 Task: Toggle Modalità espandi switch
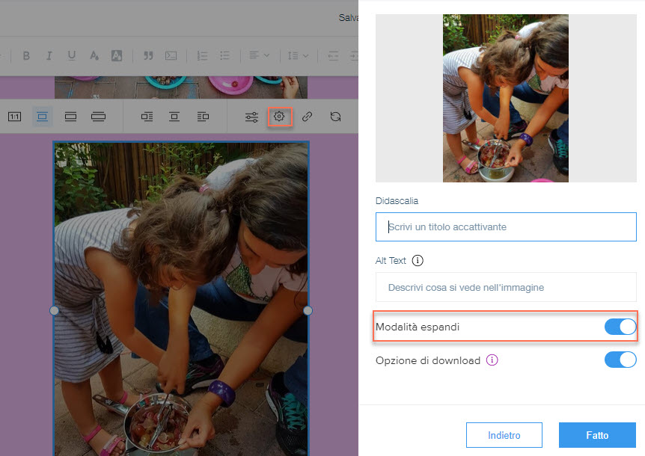[x=620, y=327]
